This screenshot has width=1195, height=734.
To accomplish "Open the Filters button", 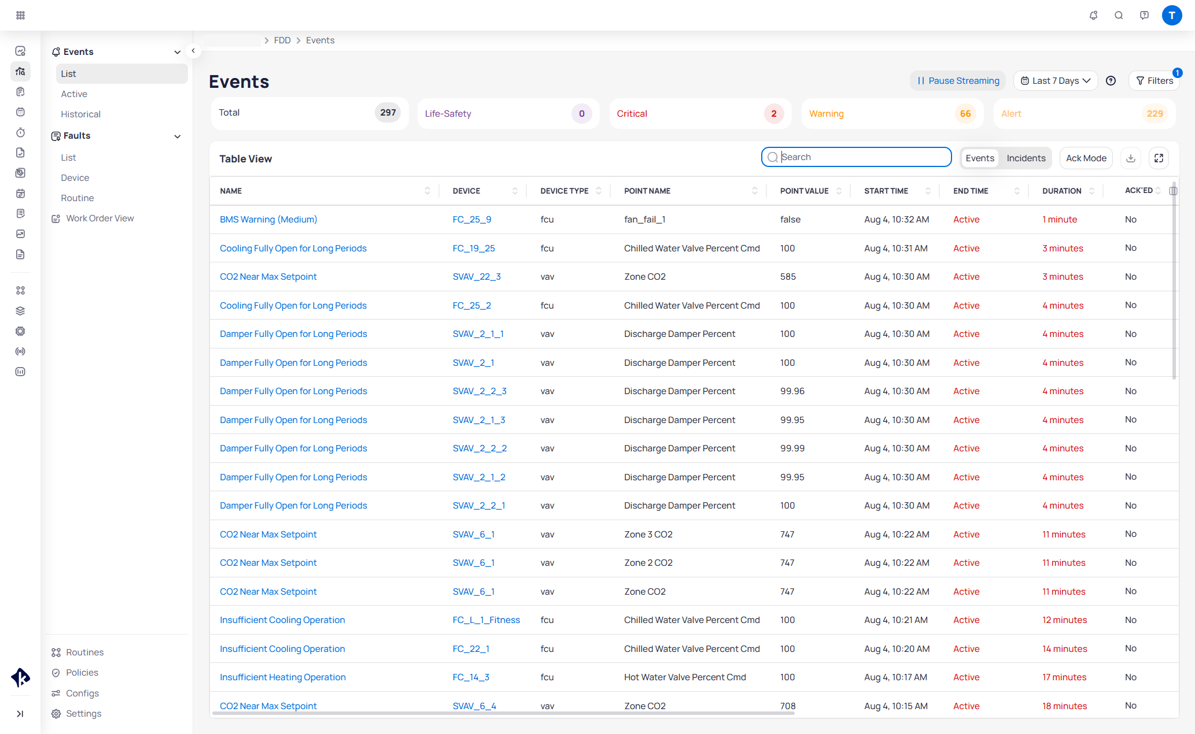I will tap(1155, 81).
